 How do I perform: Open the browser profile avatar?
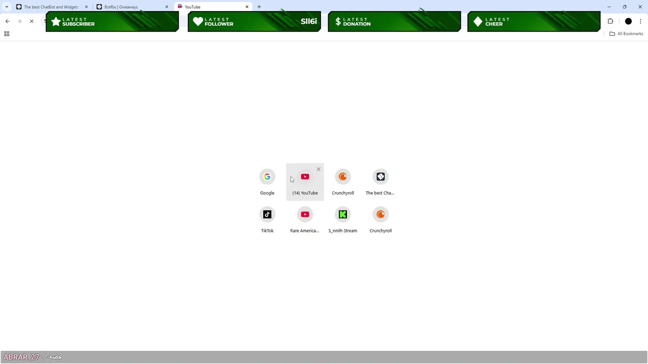point(628,21)
